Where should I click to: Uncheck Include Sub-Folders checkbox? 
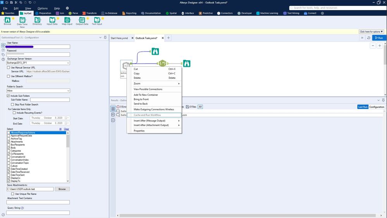coord(8,96)
